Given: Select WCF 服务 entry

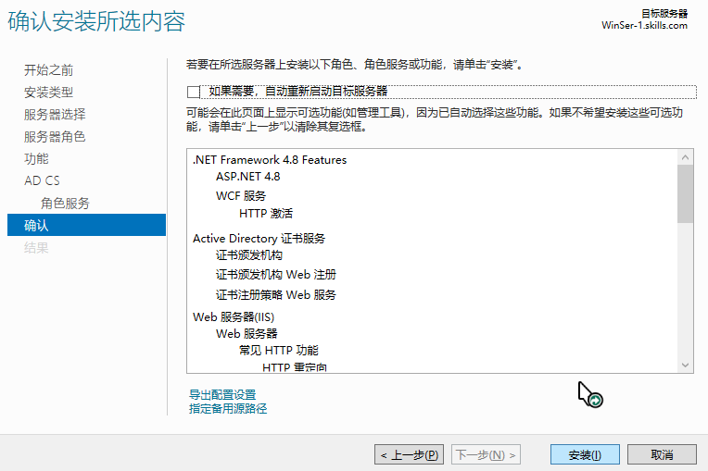Looking at the screenshot, I should [x=241, y=195].
